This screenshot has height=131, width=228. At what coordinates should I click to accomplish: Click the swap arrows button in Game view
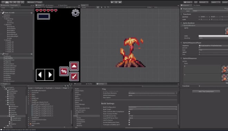[x=64, y=71]
